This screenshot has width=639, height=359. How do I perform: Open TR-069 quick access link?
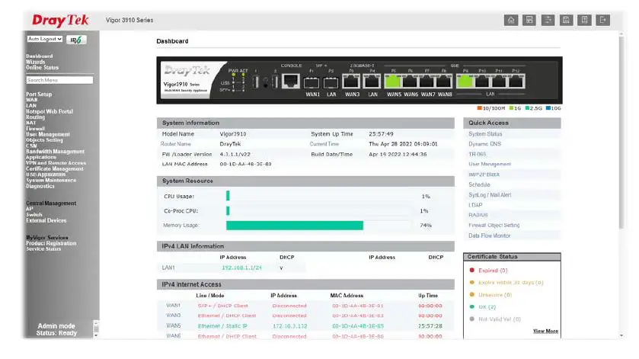(x=478, y=154)
